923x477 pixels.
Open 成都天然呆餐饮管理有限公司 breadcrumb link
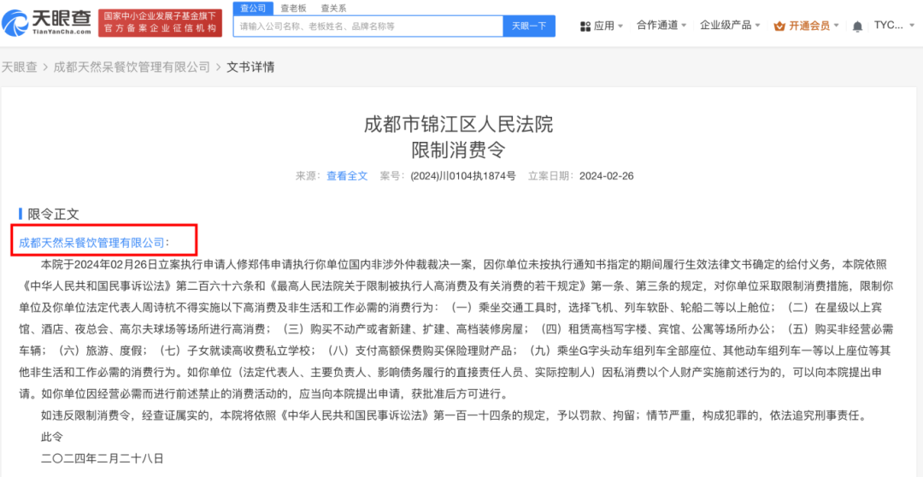[x=131, y=67]
